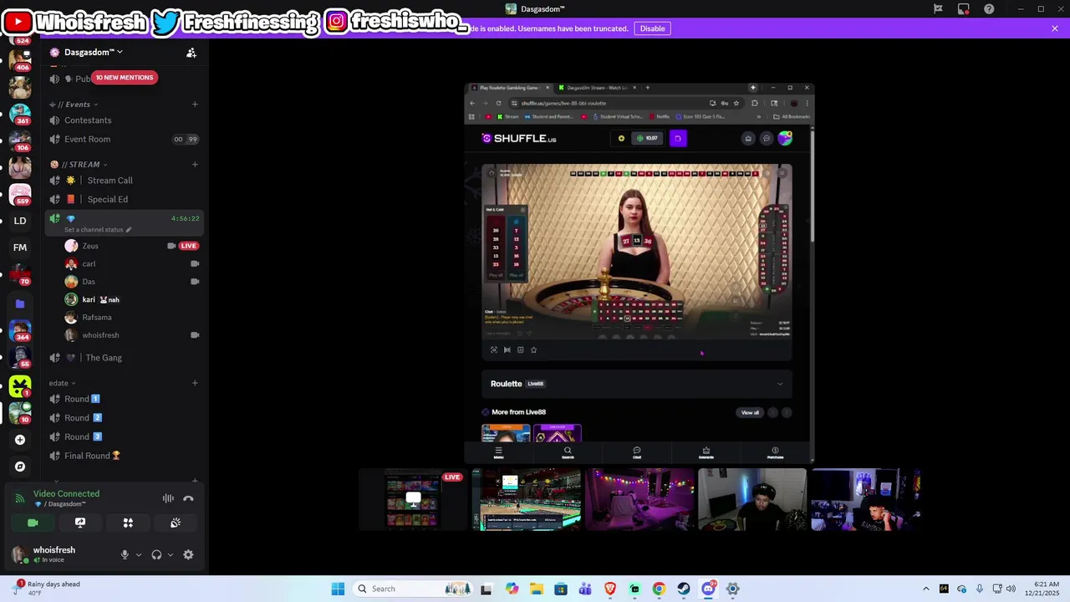This screenshot has height=602, width=1070.
Task: Watch Zeus's LIVE stream badge
Action: (x=188, y=246)
